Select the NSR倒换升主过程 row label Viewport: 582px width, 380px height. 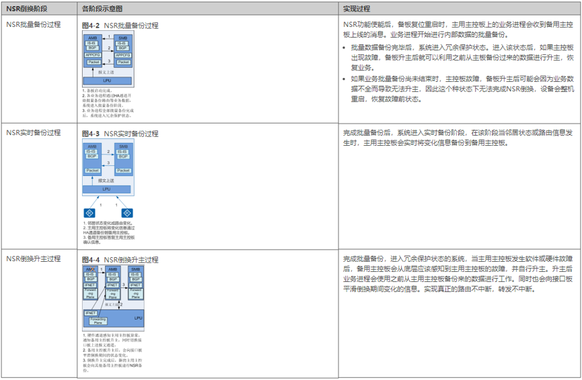tap(33, 258)
